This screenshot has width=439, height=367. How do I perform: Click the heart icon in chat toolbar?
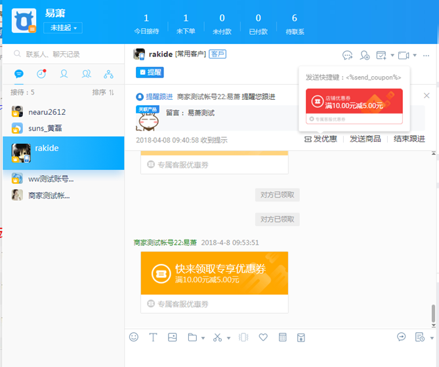[263, 337]
